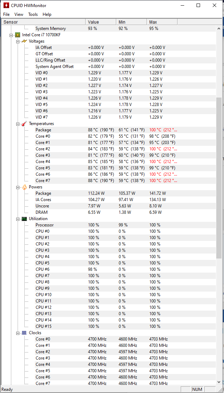Select the Processor utilization row

[125, 225]
